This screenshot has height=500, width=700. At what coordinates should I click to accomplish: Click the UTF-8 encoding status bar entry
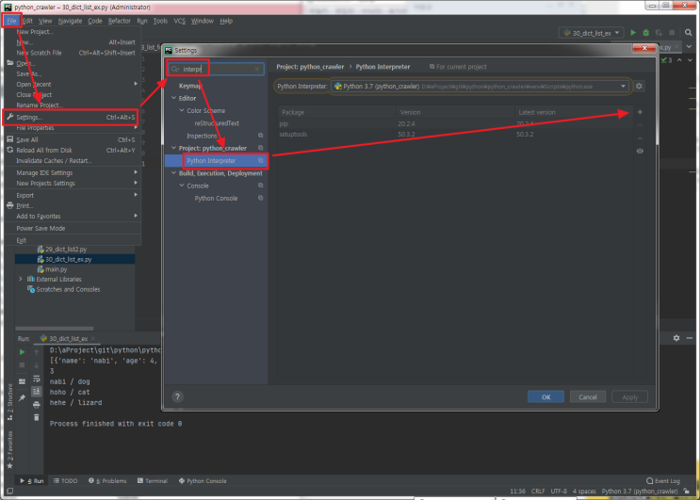559,492
